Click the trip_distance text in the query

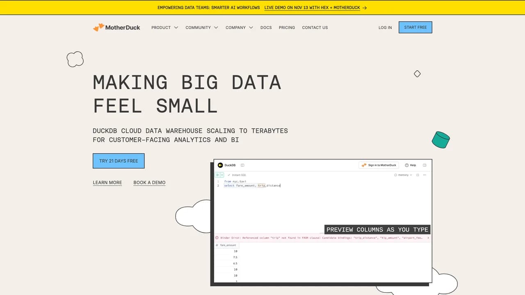[269, 186]
